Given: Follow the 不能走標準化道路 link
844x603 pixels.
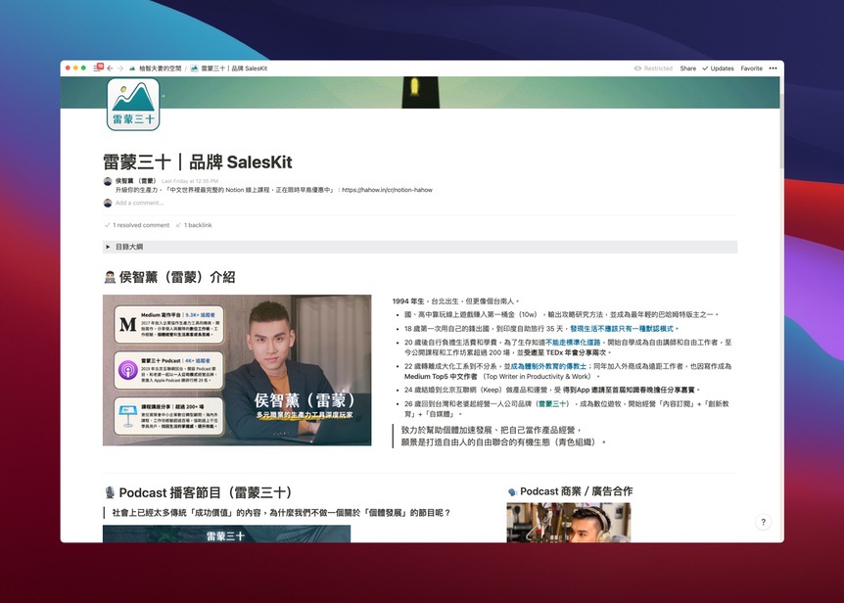Looking at the screenshot, I should (573, 342).
